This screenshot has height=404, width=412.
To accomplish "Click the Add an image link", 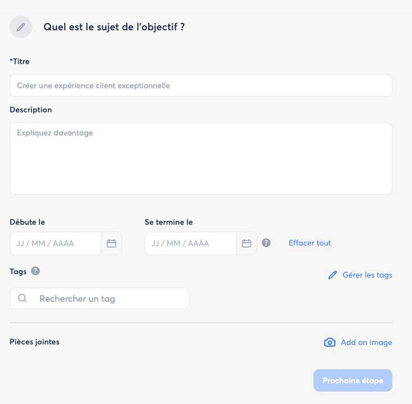I will (x=366, y=342).
